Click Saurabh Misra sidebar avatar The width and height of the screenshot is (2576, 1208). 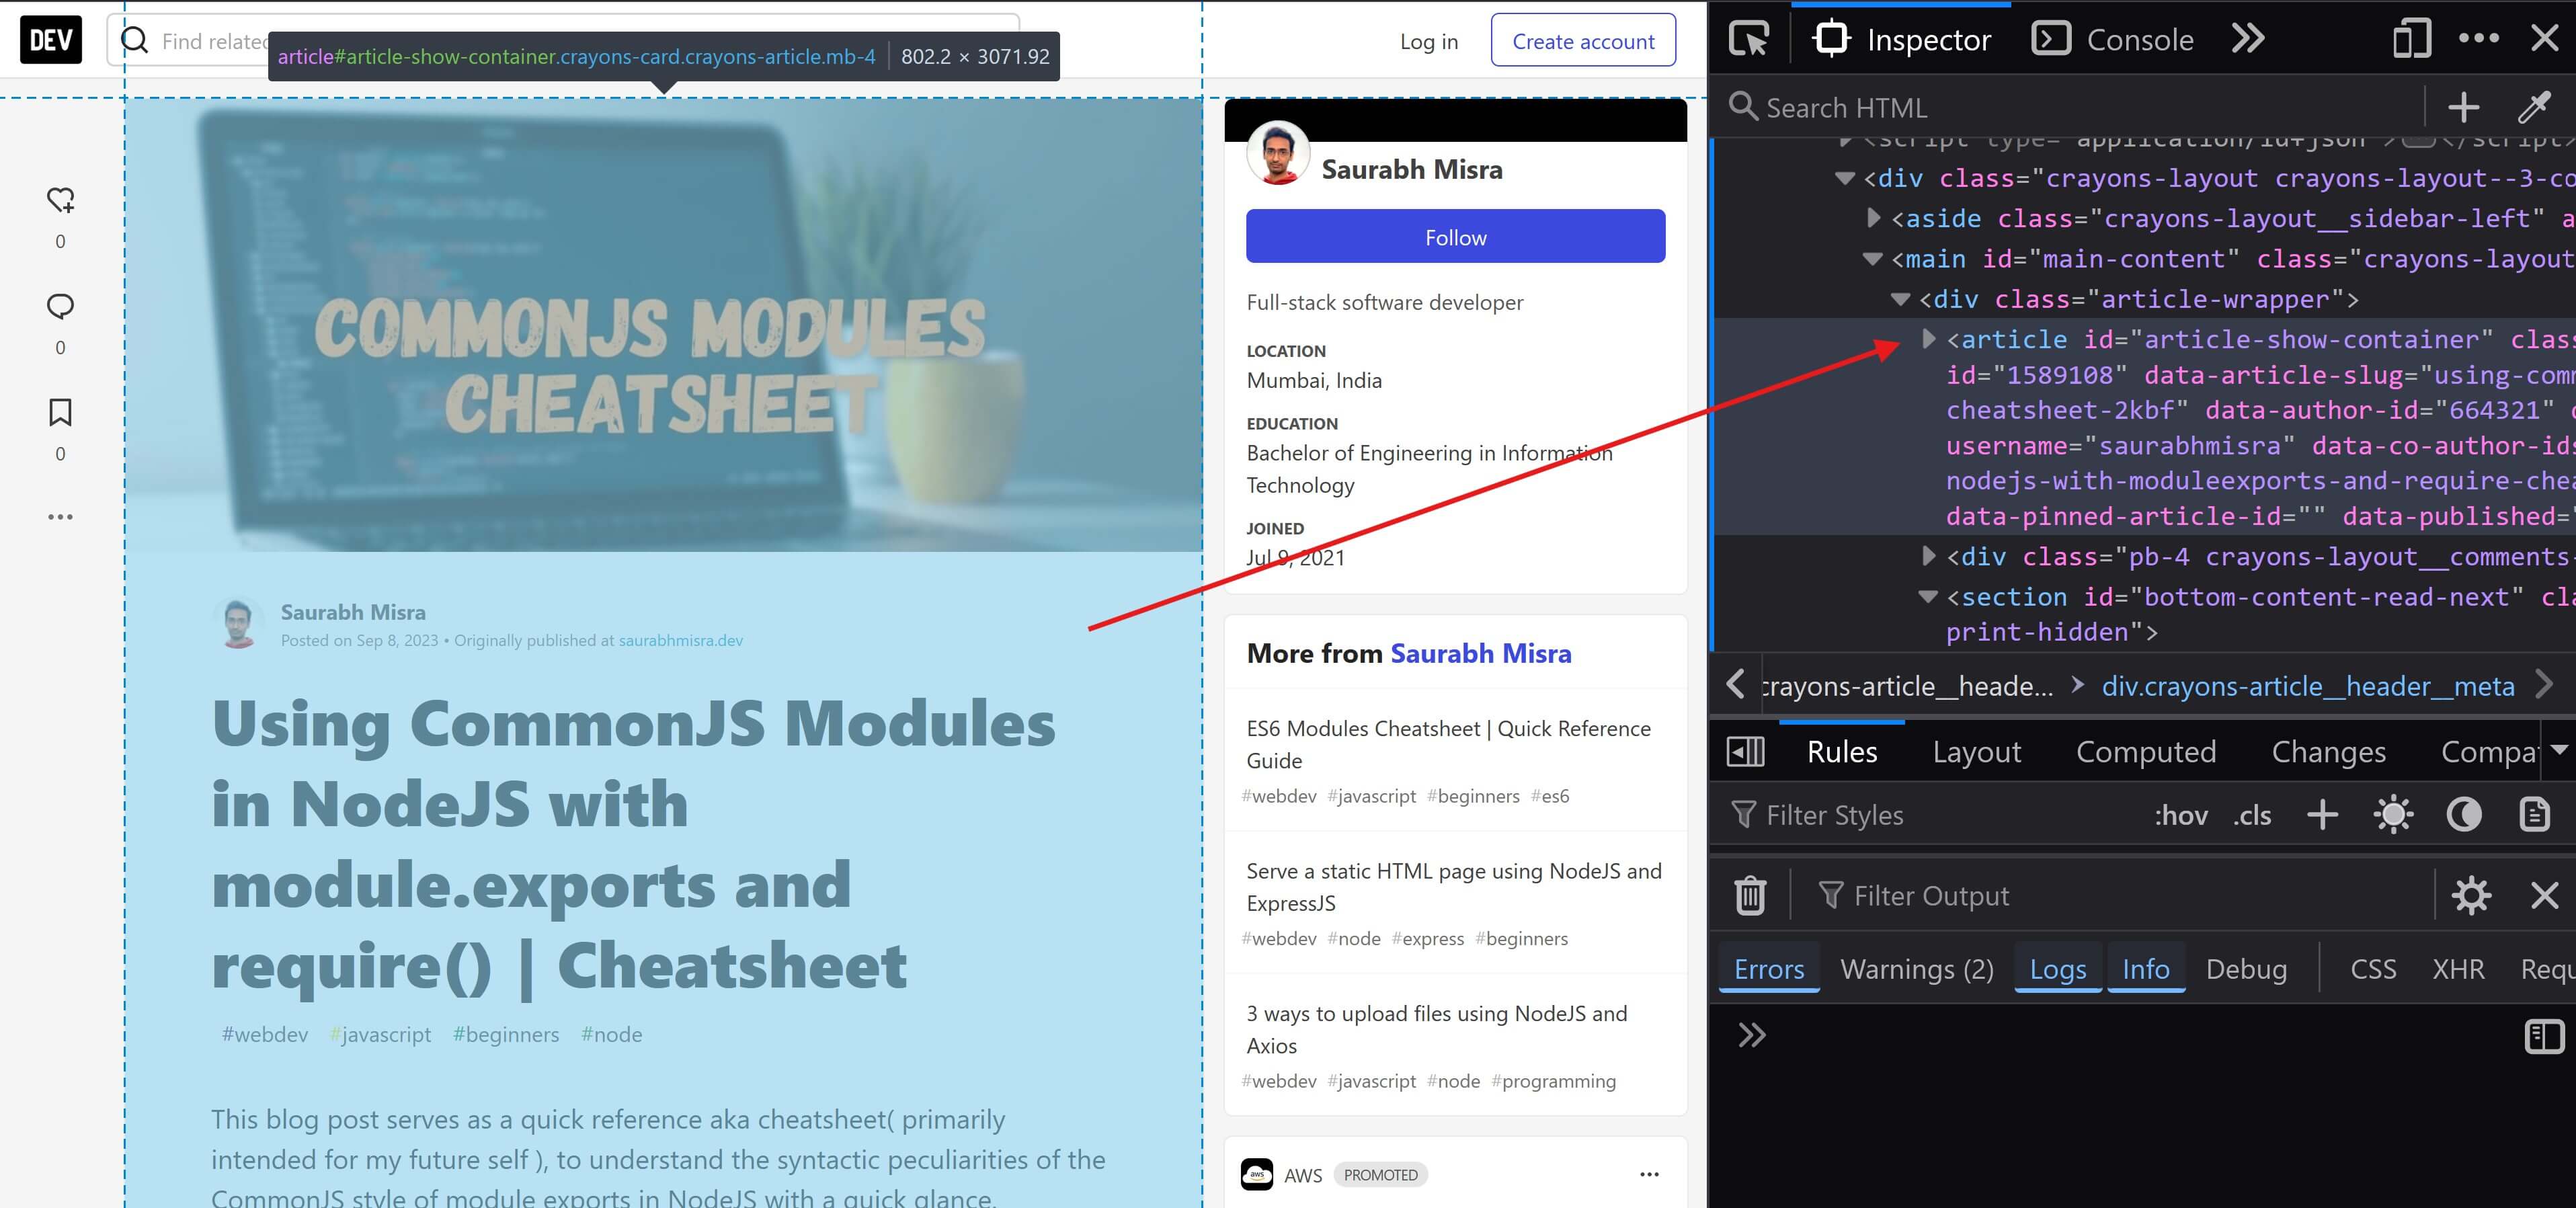tap(1278, 153)
